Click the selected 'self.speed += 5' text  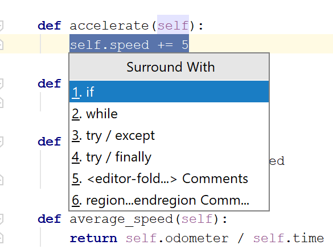coord(129,45)
